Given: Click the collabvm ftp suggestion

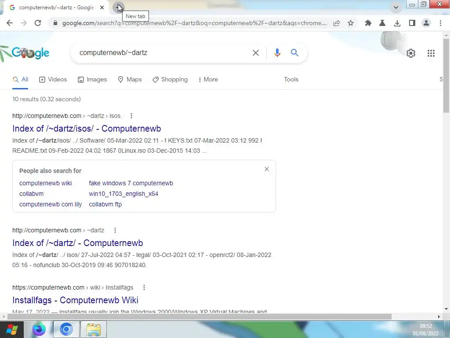Looking at the screenshot, I should point(105,204).
